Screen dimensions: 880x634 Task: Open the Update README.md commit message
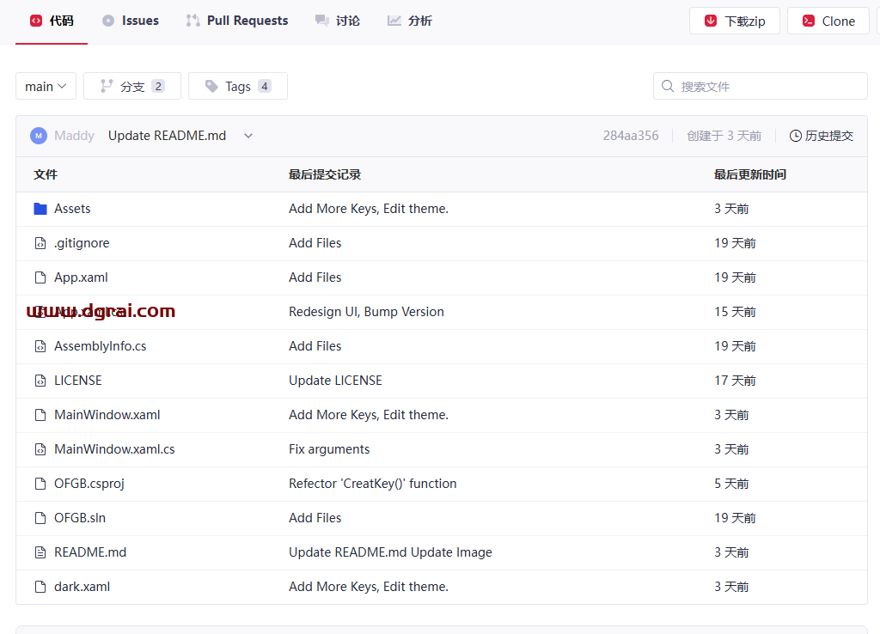[x=168, y=136]
